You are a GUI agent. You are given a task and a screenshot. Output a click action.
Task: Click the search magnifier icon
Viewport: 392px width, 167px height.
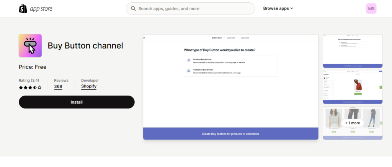[x=133, y=9]
